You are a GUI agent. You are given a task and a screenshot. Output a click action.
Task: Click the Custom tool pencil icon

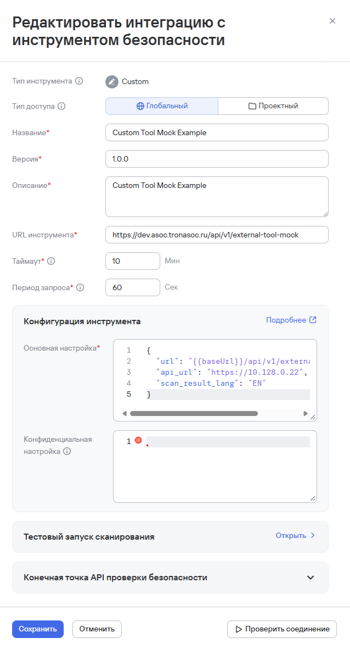(111, 81)
